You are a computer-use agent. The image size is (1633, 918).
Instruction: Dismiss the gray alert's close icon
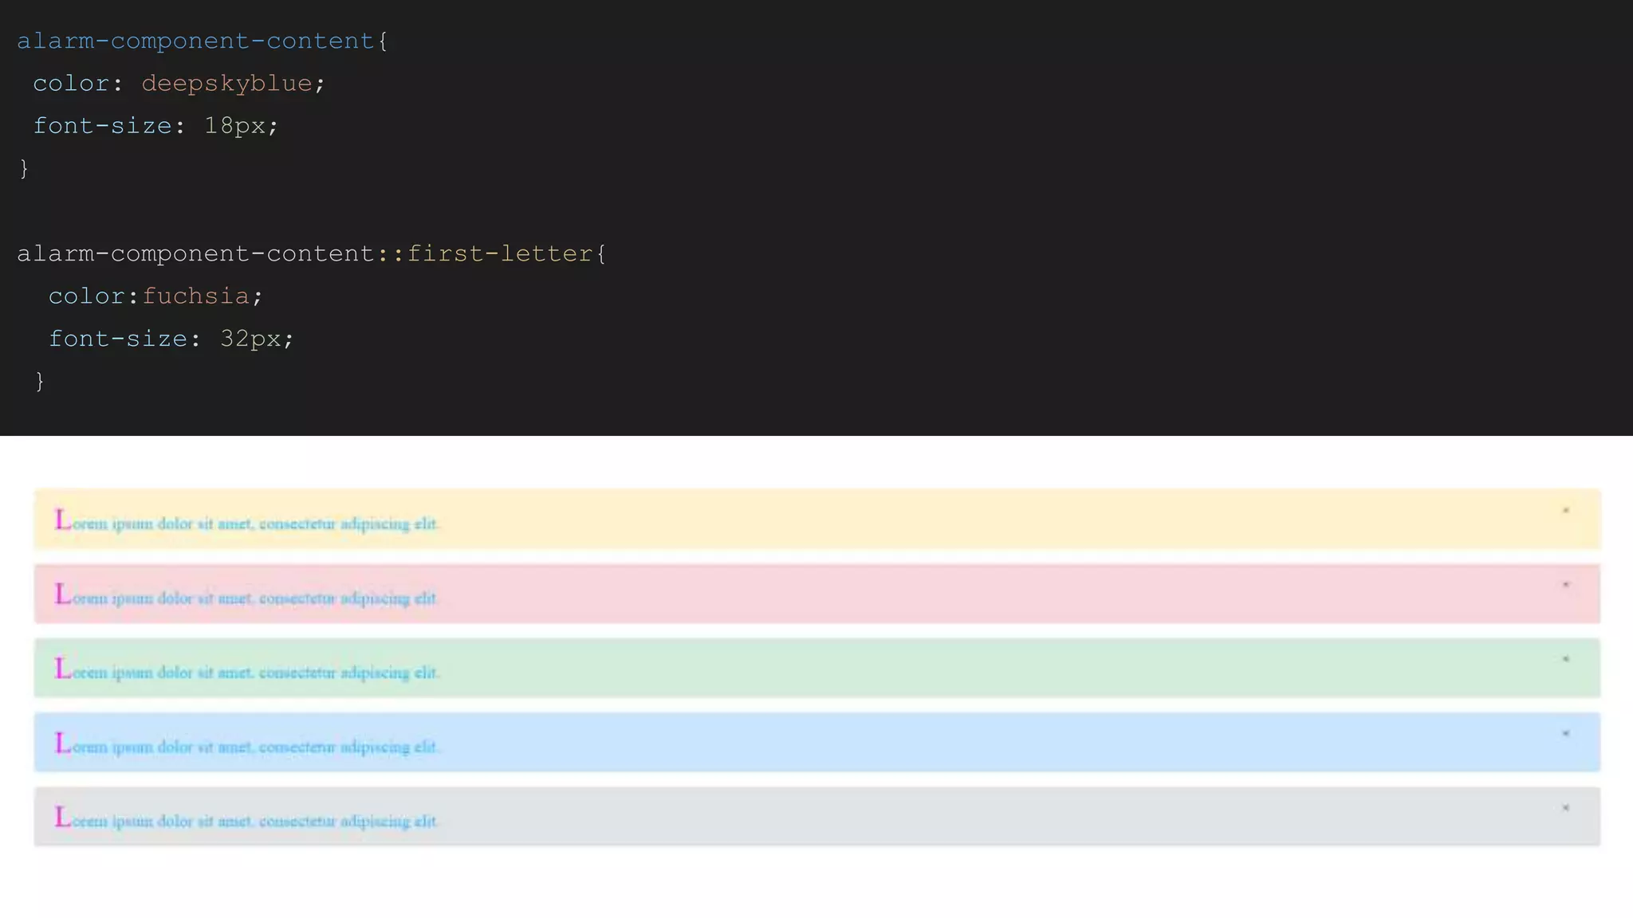1565,808
